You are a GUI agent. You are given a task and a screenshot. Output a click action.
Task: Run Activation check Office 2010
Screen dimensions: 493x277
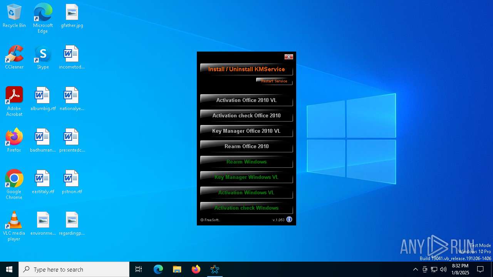click(x=246, y=115)
